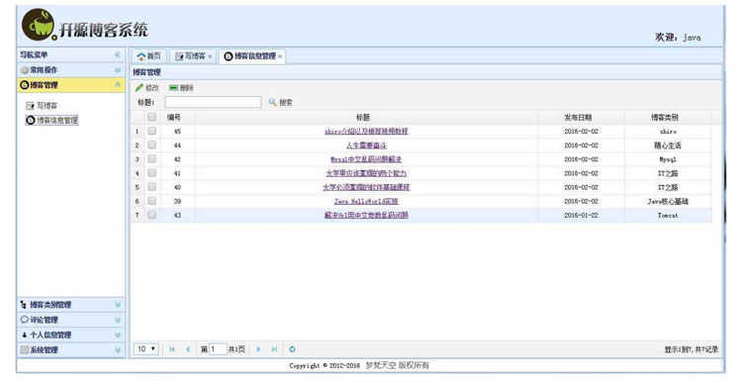Screen dimensions: 742x382
Task: Open the blog title link for number 41
Action: coord(366,173)
